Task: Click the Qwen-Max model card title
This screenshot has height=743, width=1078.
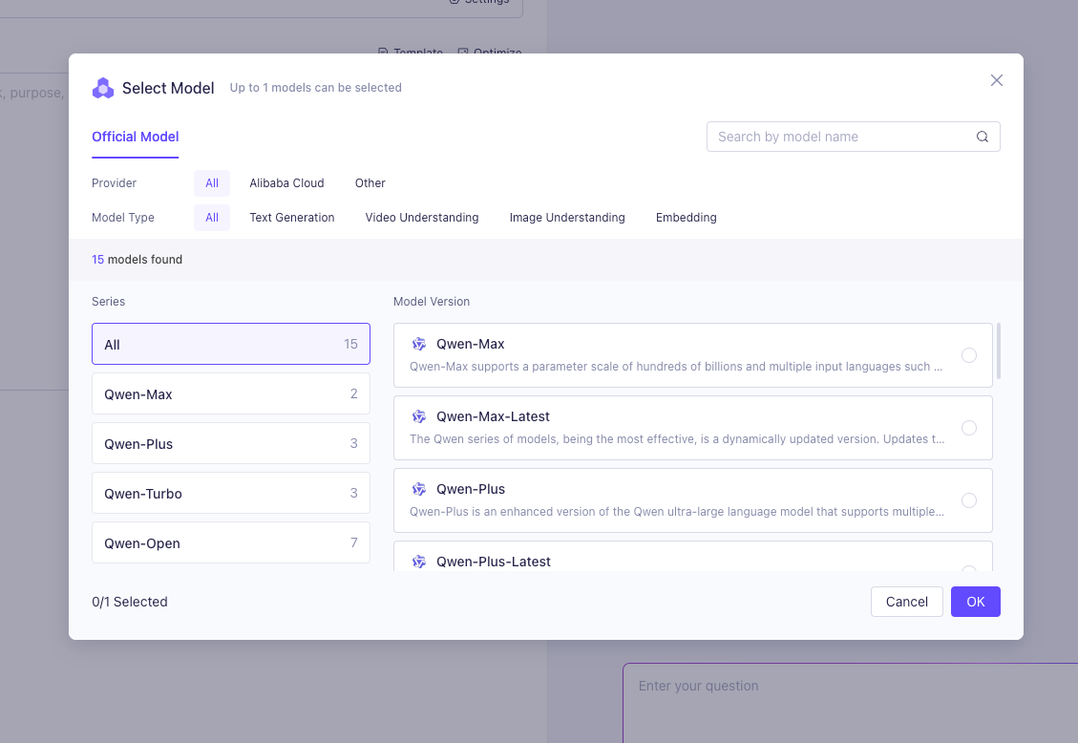Action: point(470,344)
